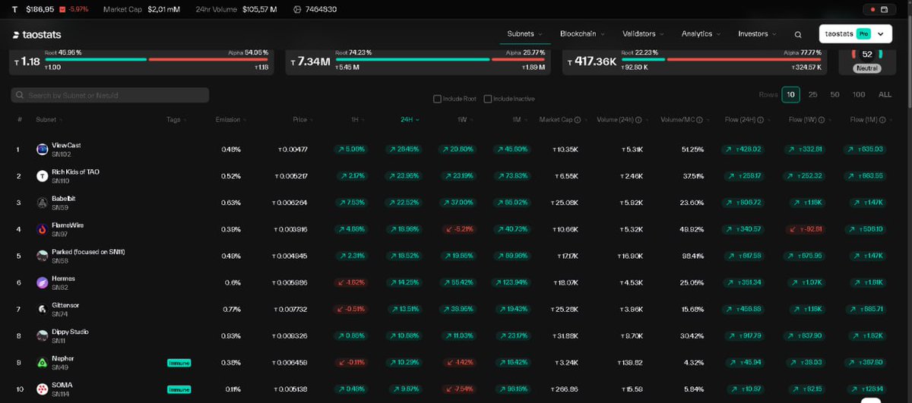Select the Babelbit subnet icon
The image size is (912, 403).
pos(43,203)
